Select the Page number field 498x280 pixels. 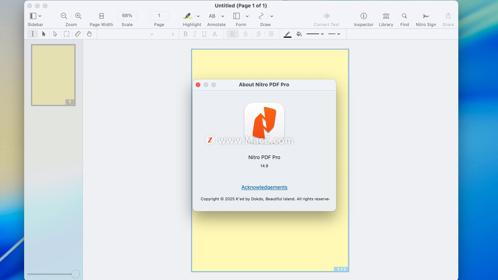click(159, 16)
